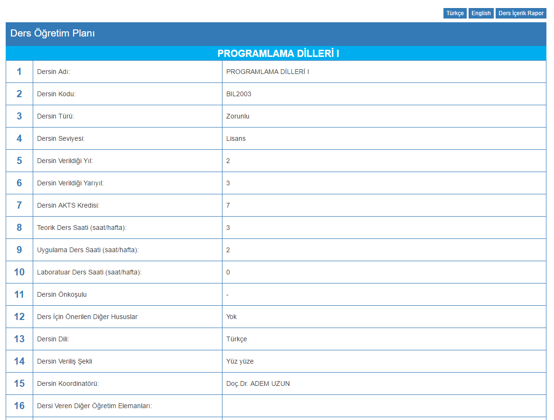Click row number 1
The image size is (554, 420).
(19, 72)
